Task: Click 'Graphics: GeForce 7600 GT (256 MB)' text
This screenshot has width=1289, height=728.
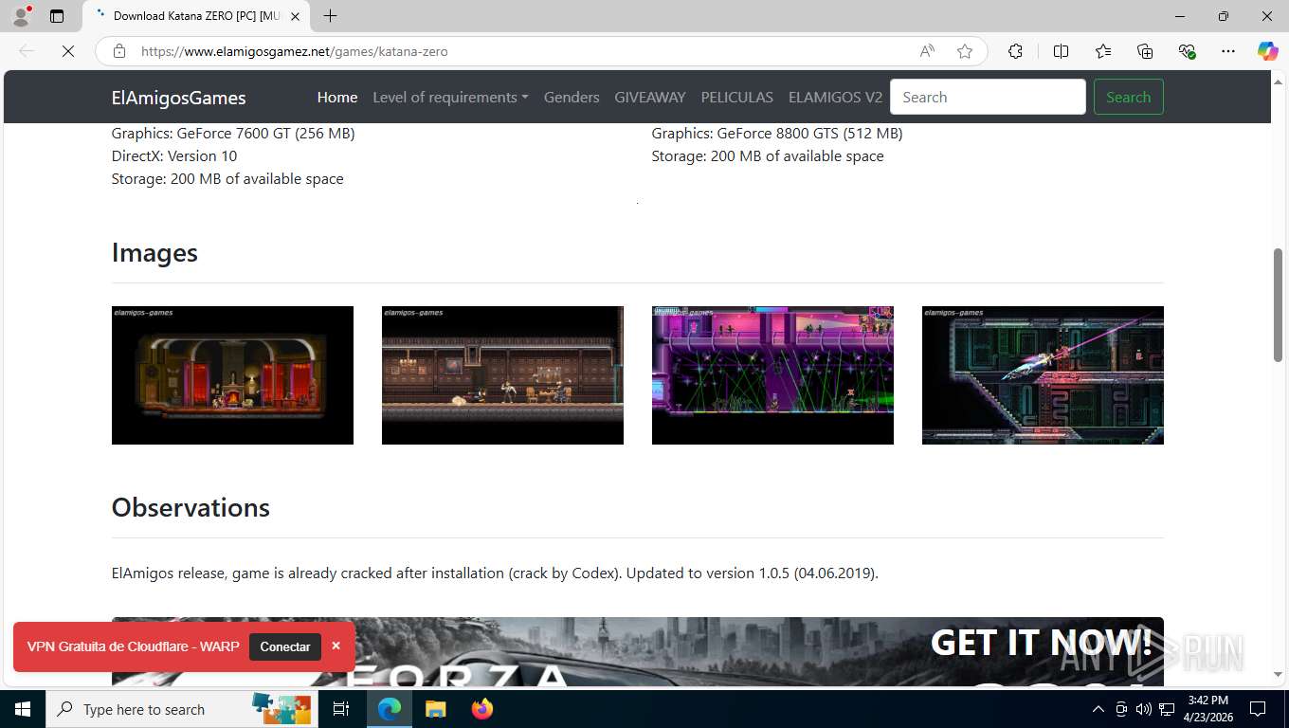Action: (x=233, y=134)
